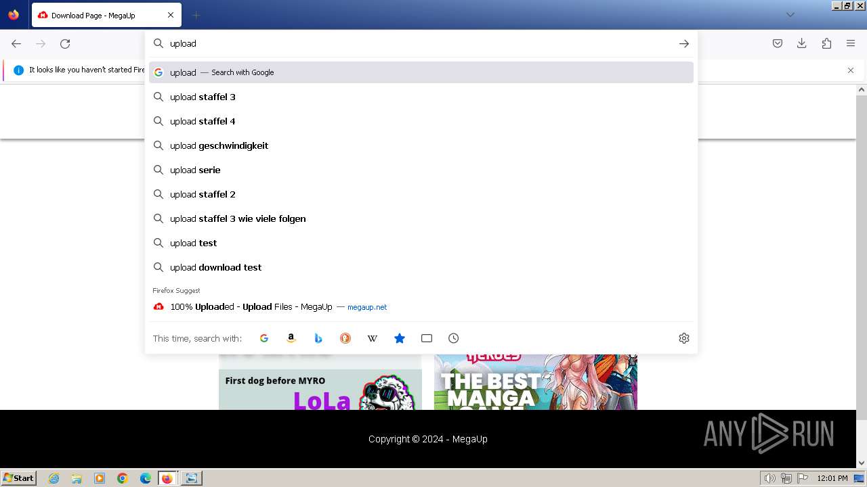Open the extensions puzzle icon
Screen dimensions: 867x487
[x=826, y=43]
